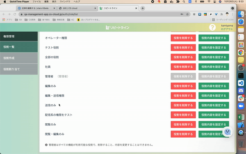Open the ウインドウ menu
The height and width of the screenshot is (154, 246).
65,2
